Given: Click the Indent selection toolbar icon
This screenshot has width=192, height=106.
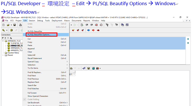Looking at the screenshot, I should (x=87, y=25).
